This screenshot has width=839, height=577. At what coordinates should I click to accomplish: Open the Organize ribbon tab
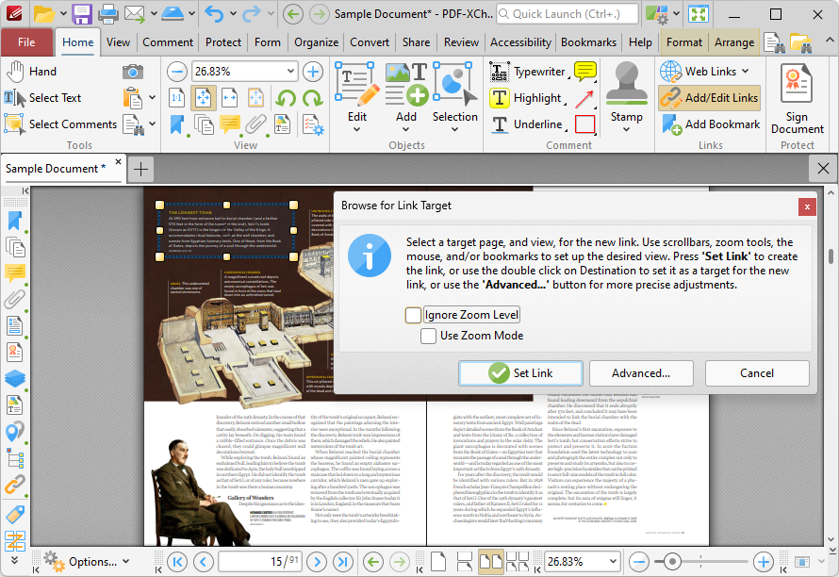[316, 42]
